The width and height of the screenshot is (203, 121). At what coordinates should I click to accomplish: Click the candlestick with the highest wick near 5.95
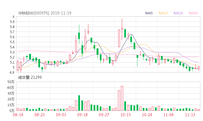point(122,29)
